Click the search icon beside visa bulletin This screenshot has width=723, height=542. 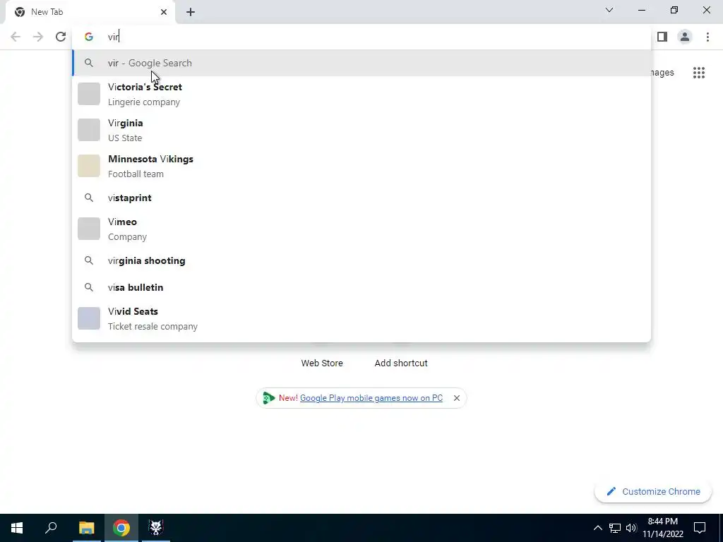[89, 287]
